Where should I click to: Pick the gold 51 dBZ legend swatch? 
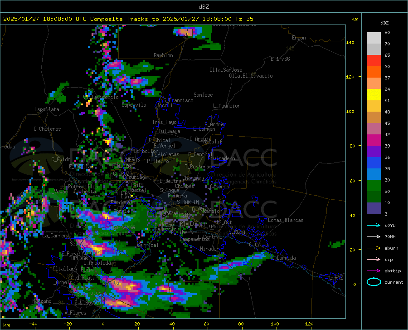(x=374, y=106)
